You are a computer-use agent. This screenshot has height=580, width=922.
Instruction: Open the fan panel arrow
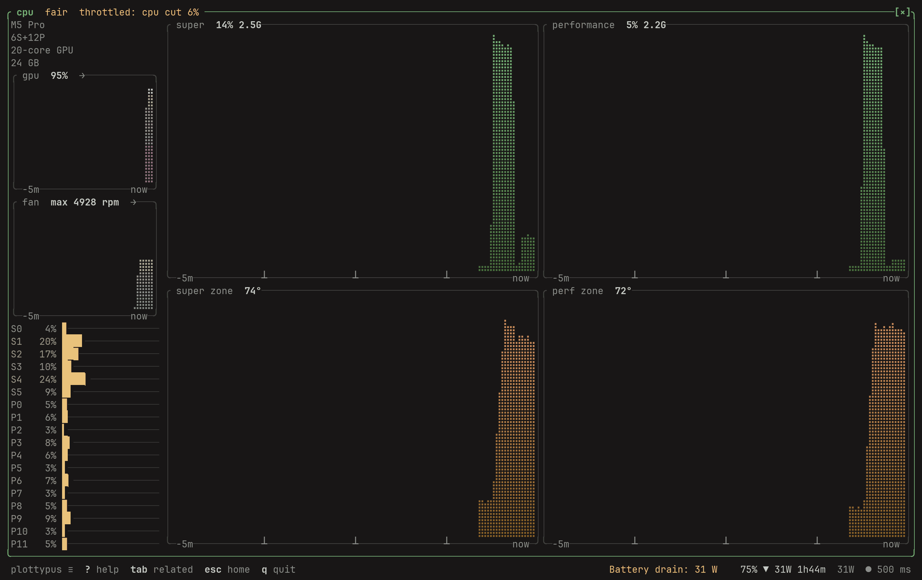pos(133,202)
